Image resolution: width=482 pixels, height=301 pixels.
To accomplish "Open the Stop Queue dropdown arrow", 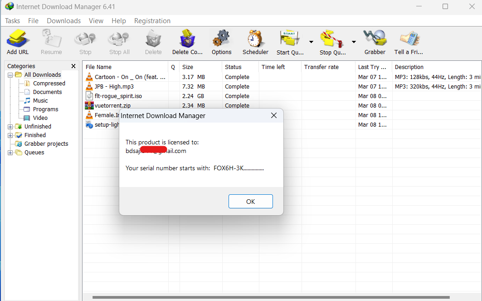I will 354,42.
